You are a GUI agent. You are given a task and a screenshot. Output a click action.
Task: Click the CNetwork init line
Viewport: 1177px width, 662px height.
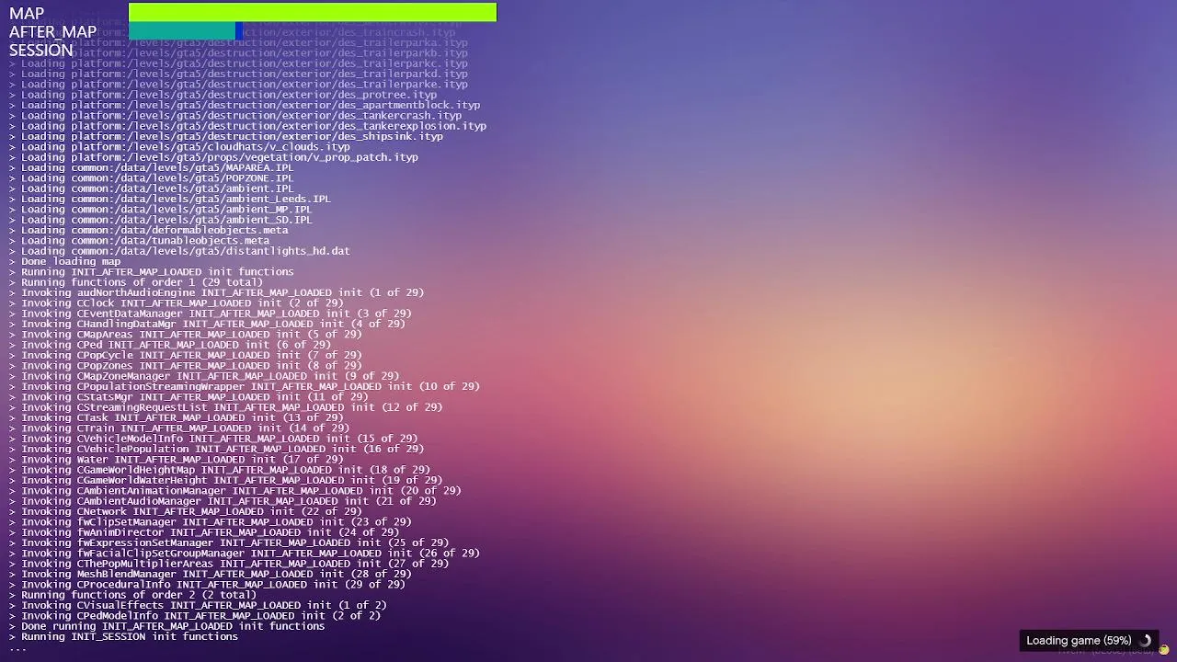coord(186,511)
